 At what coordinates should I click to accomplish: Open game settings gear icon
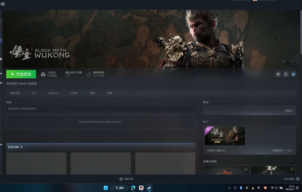(278, 74)
